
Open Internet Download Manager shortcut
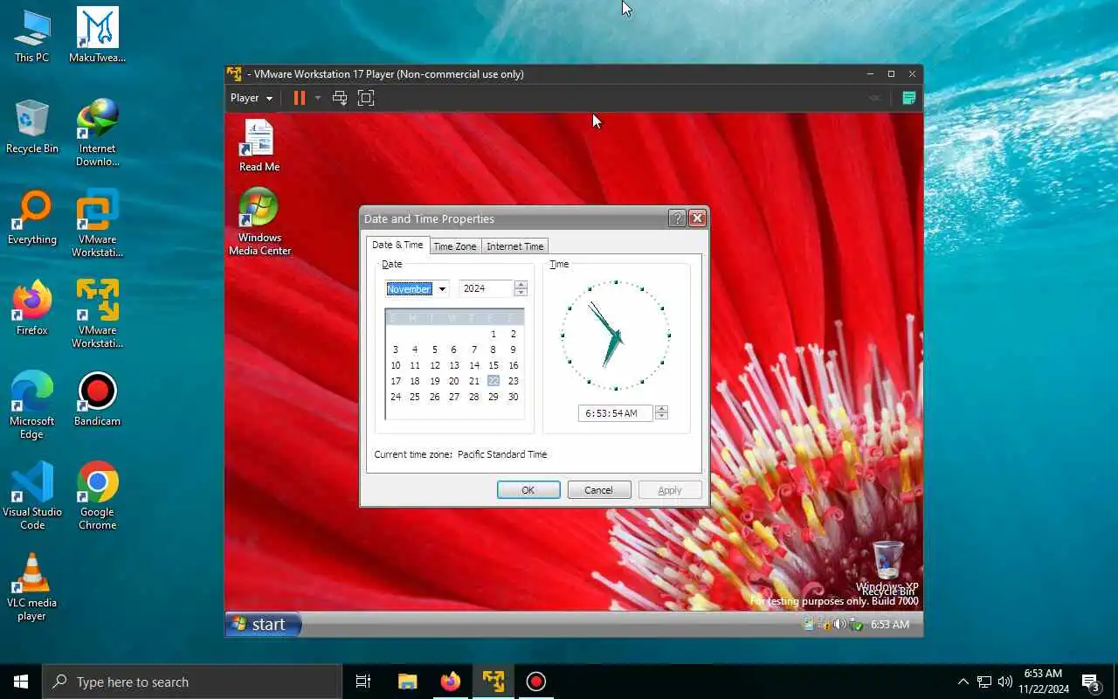click(97, 134)
